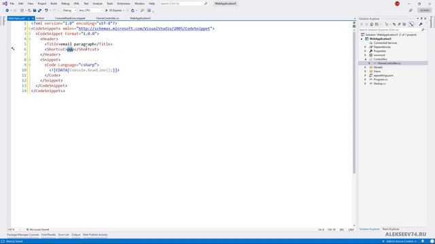435x244 pixels.
Task: Start debugging with IIS Express
Action: pos(114,11)
